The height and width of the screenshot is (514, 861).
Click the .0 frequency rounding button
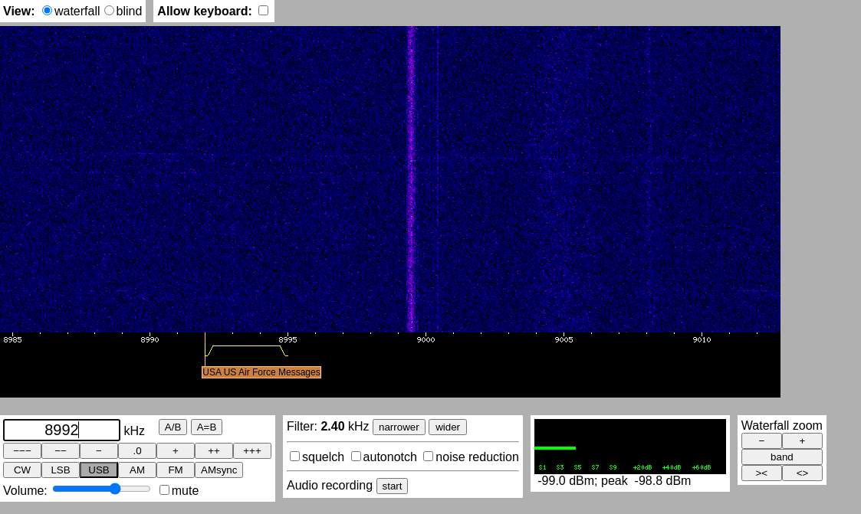pyautogui.click(x=137, y=451)
